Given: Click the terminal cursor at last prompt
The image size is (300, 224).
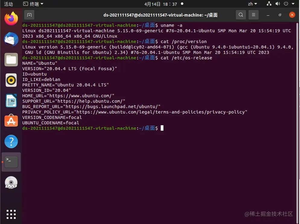Looking at the screenshot, I should point(162,128).
